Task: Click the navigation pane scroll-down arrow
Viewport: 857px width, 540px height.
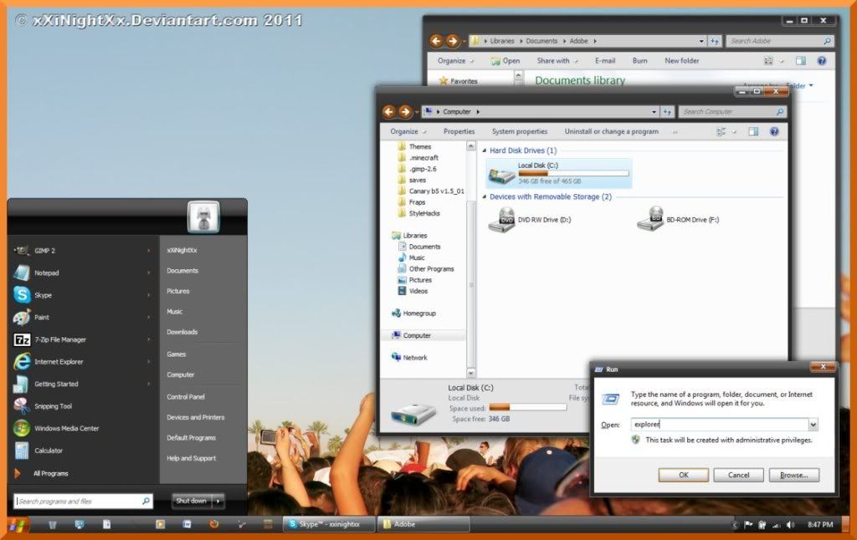Action: point(470,373)
